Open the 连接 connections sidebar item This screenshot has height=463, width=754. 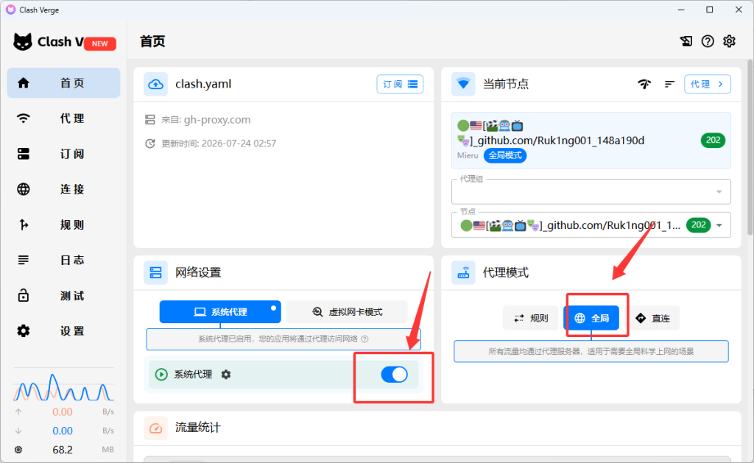tap(63, 189)
